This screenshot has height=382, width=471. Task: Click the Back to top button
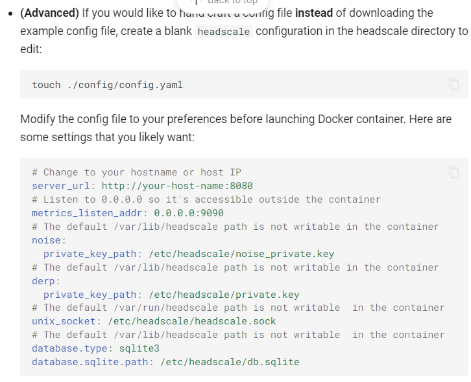tap(223, 3)
